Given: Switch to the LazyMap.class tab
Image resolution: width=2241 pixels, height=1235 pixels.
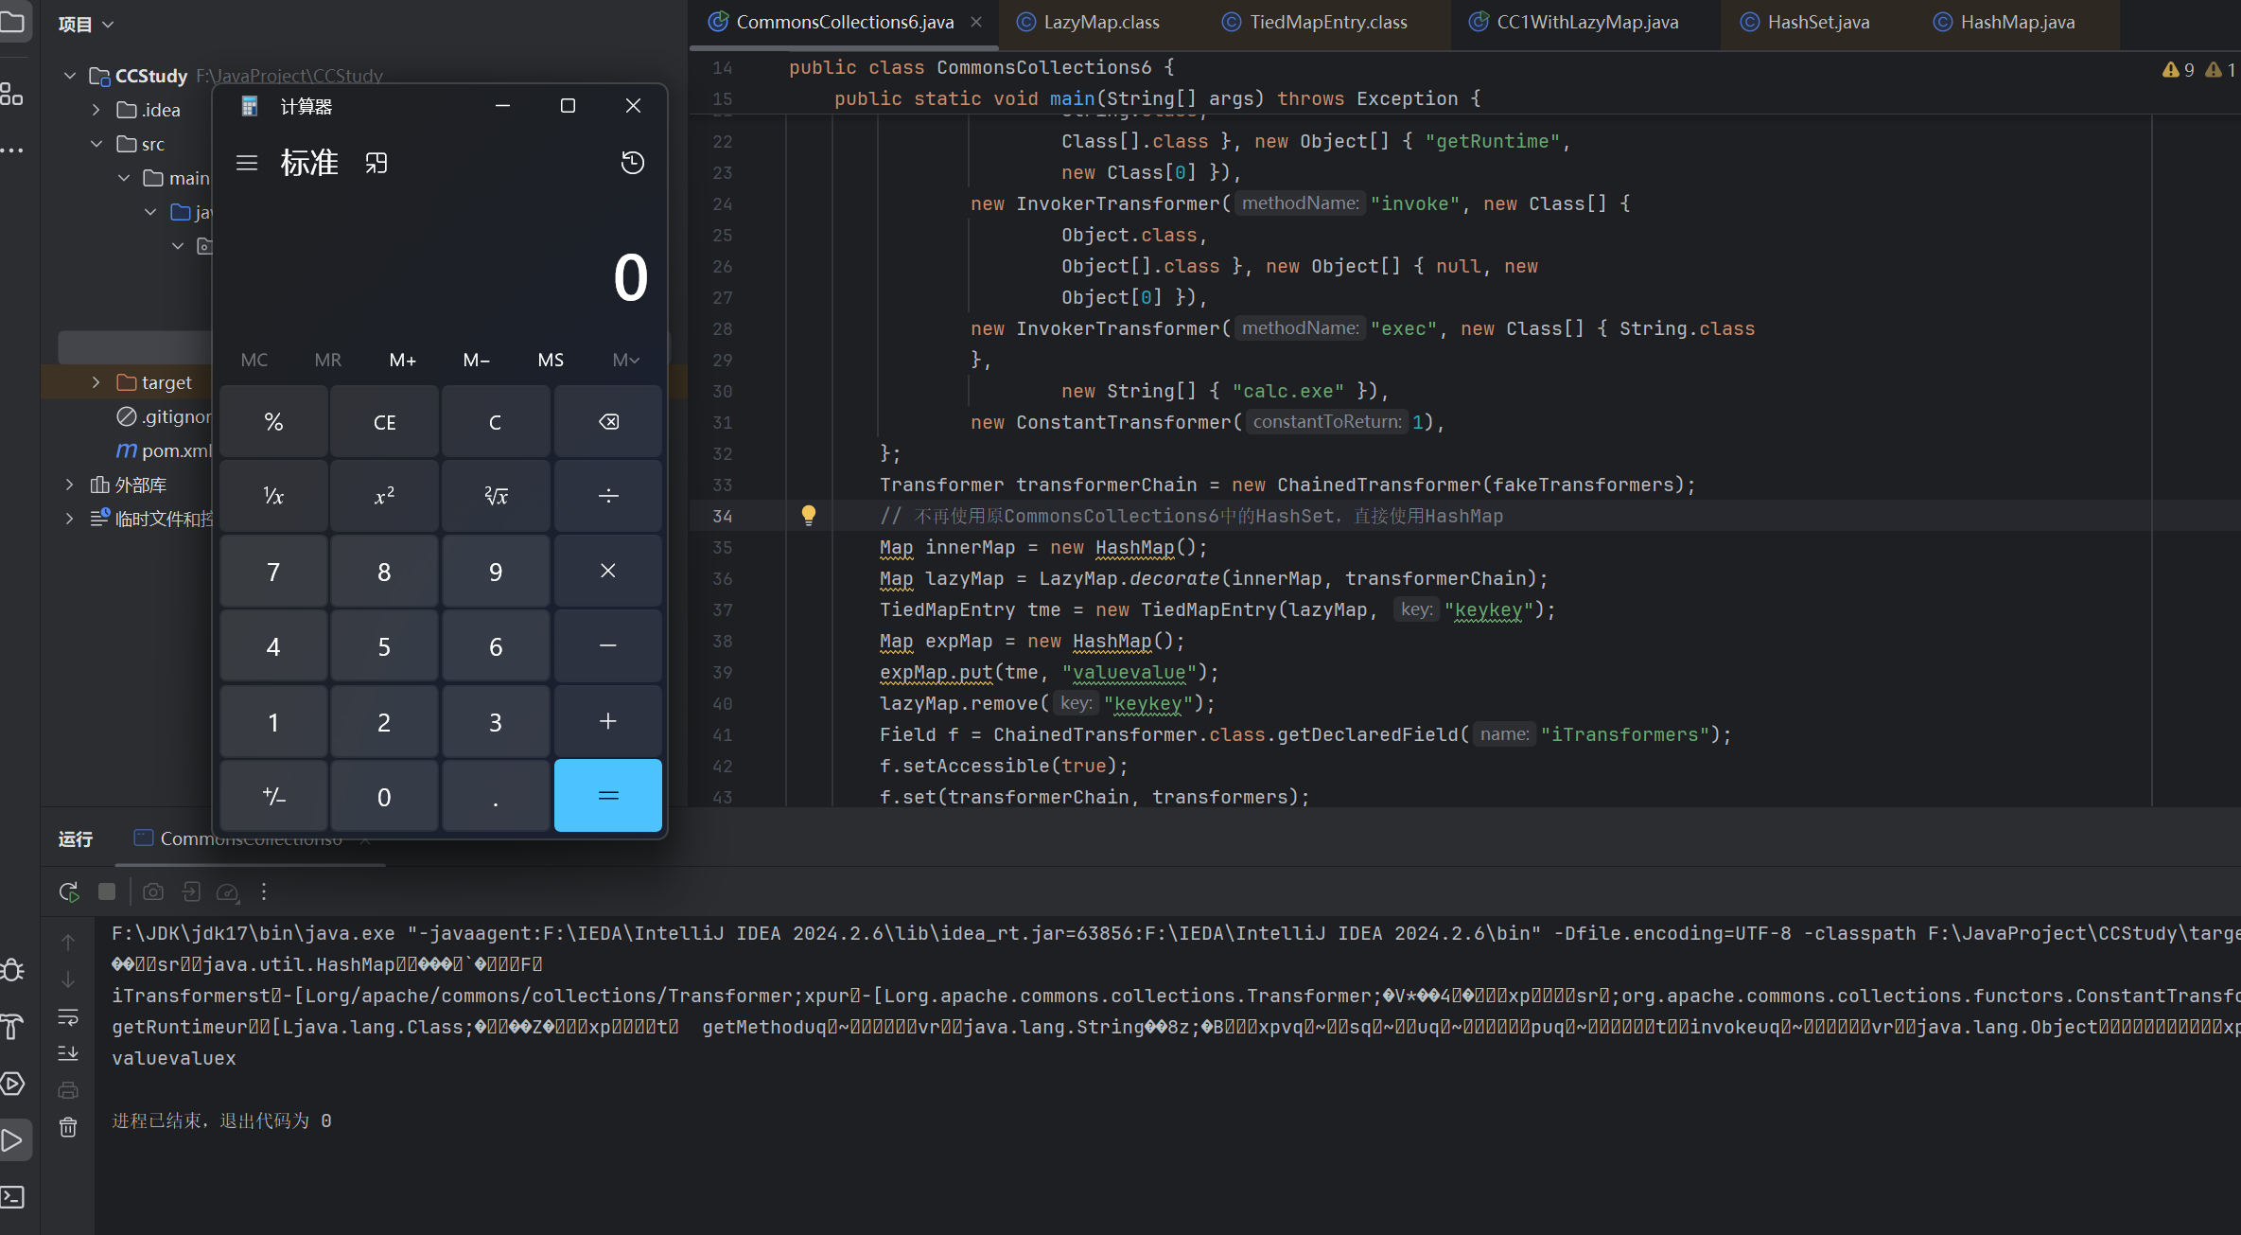Looking at the screenshot, I should coord(1100,23).
